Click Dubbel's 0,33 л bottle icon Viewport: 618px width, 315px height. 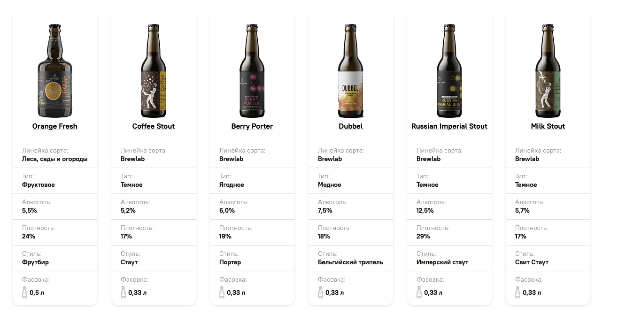click(x=321, y=292)
